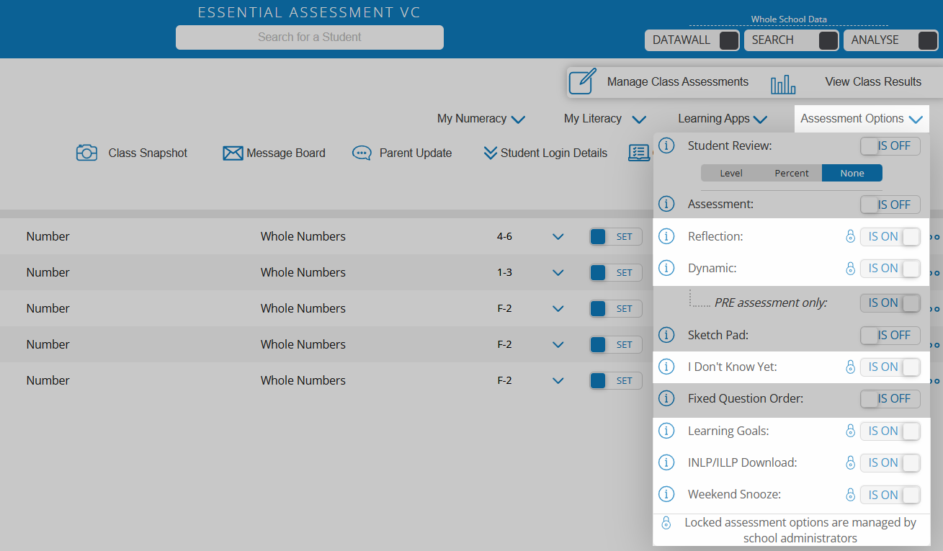This screenshot has height=551, width=943.
Task: Click info icon beside Assessment option
Action: (x=667, y=205)
